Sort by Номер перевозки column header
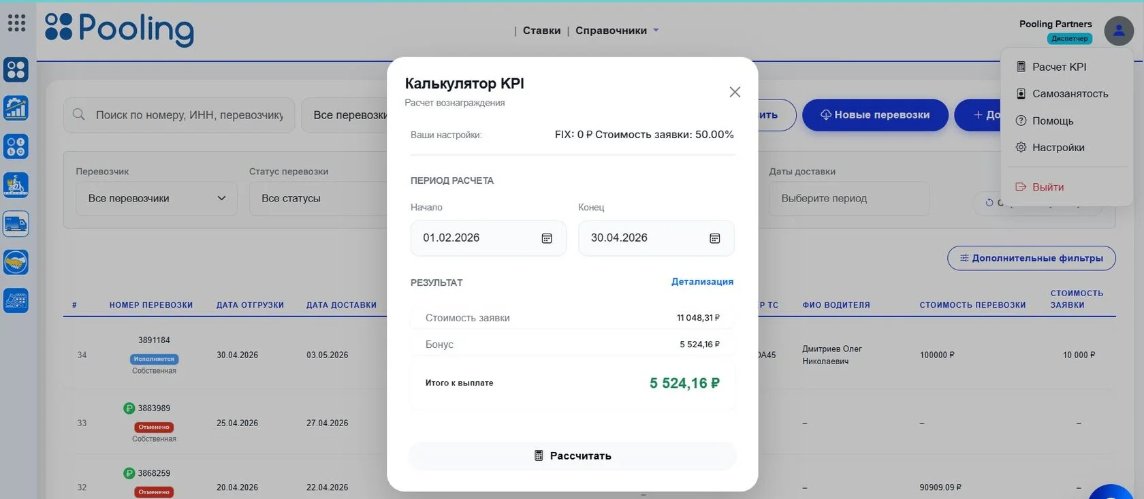Screen dimensions: 1144x499 coord(151,305)
